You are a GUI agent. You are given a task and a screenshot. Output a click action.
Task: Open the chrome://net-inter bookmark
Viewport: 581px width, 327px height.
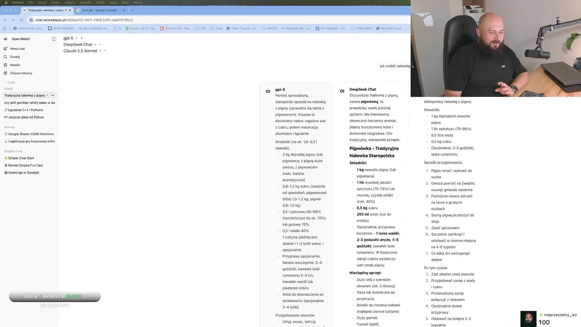[x=28, y=28]
